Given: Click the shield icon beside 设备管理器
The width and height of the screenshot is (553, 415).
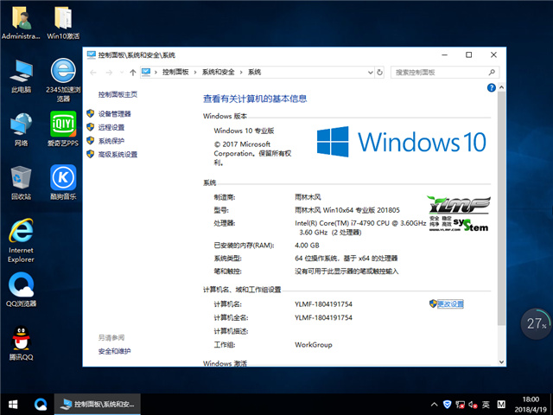Looking at the screenshot, I should click(90, 113).
